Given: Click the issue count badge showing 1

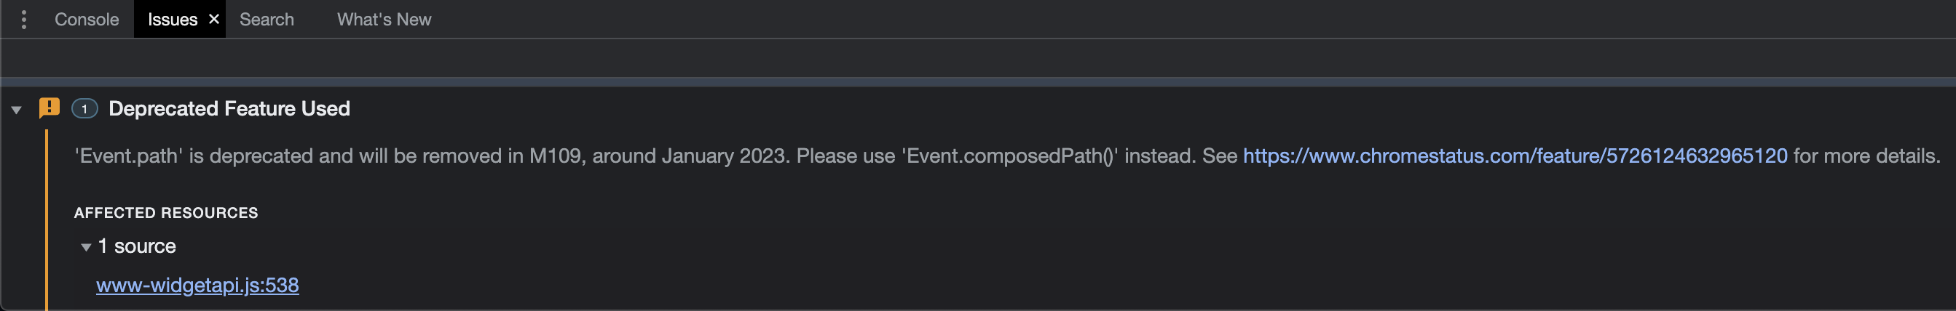Looking at the screenshot, I should 84,109.
